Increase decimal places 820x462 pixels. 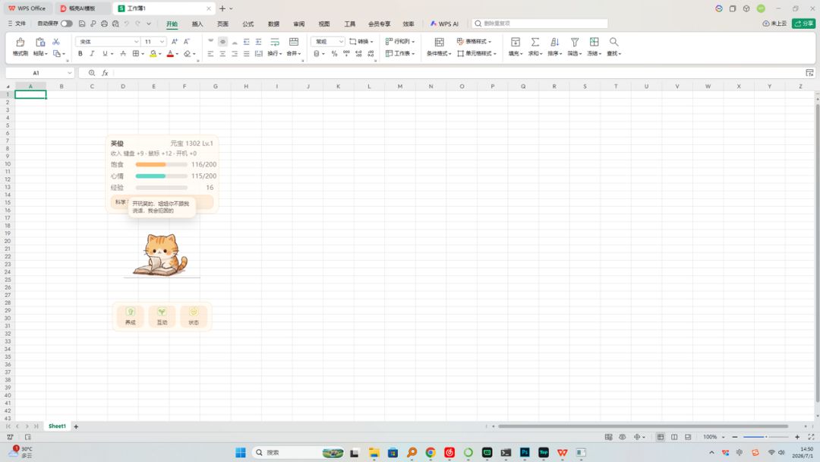click(x=358, y=53)
